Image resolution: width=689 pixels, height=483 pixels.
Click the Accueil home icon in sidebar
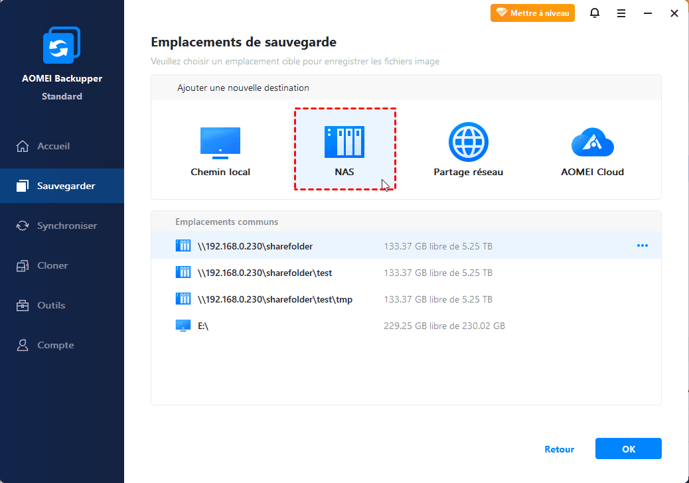click(x=23, y=146)
